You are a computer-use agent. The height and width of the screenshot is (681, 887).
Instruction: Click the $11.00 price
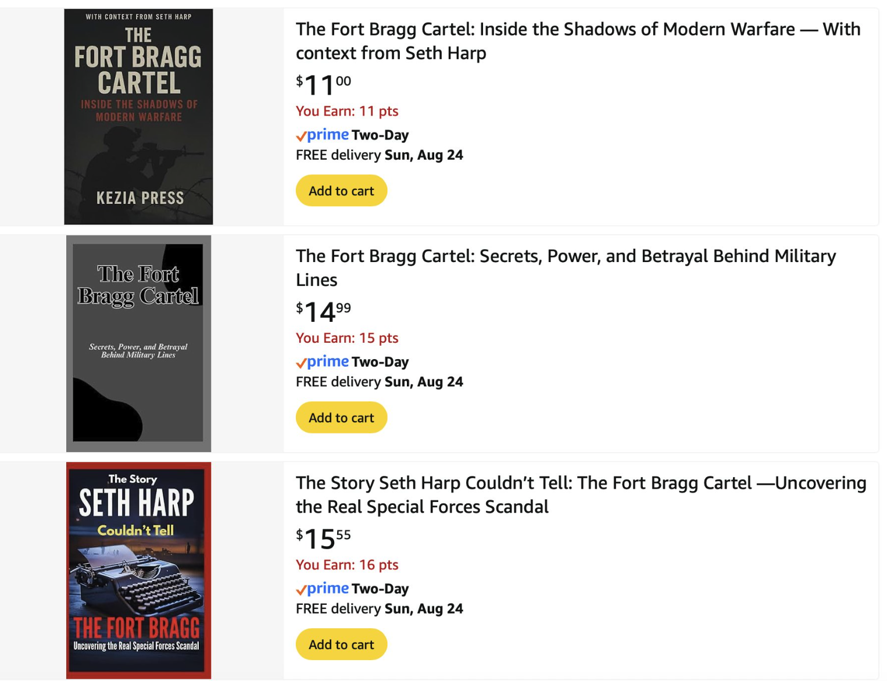click(x=323, y=85)
